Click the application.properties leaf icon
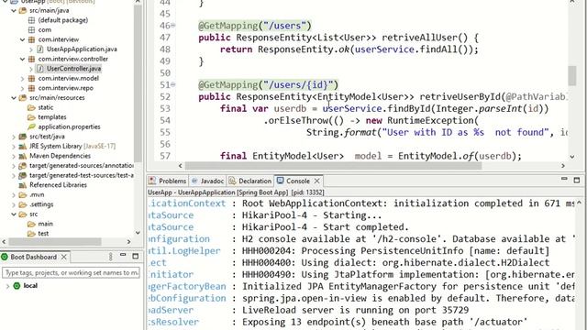Screen dimensions: 587x330 pyautogui.click(x=31, y=127)
